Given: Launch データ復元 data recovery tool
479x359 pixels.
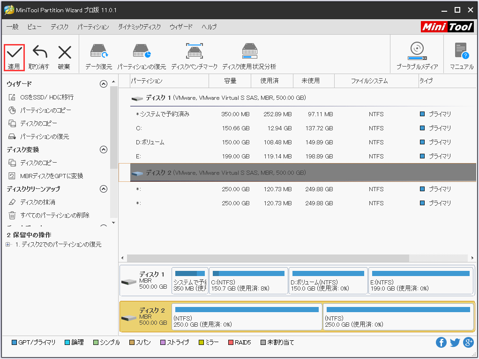Looking at the screenshot, I should tap(99, 57).
